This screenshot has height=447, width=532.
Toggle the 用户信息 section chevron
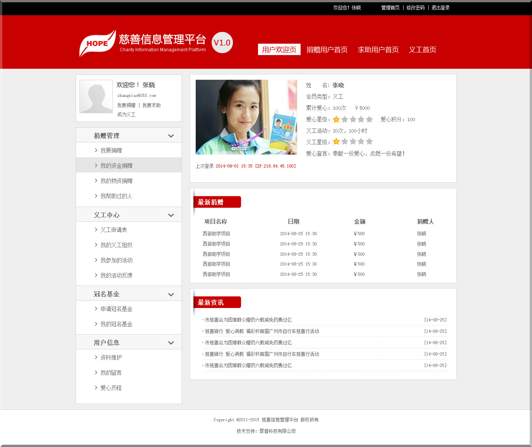pyautogui.click(x=171, y=343)
